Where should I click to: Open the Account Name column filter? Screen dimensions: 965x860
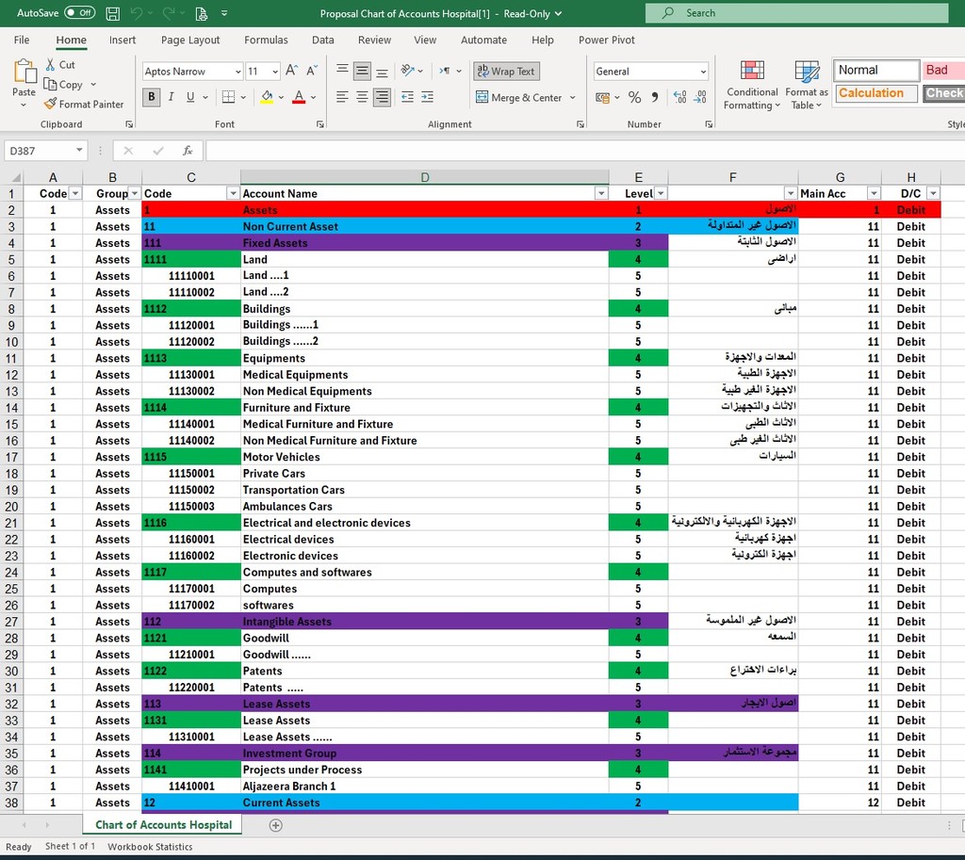click(x=601, y=194)
